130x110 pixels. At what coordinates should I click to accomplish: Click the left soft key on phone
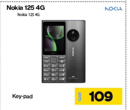pos(46,57)
